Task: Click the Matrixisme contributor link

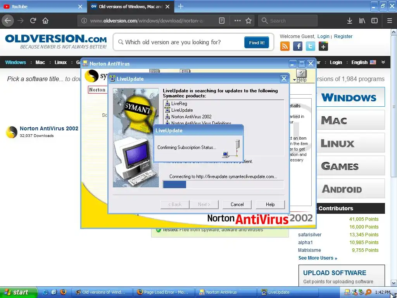Action: coord(309,250)
